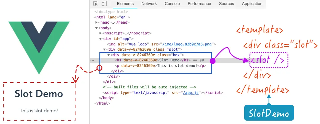The height and width of the screenshot is (124, 320).
Task: Open the Sources tab
Action: (226, 4)
